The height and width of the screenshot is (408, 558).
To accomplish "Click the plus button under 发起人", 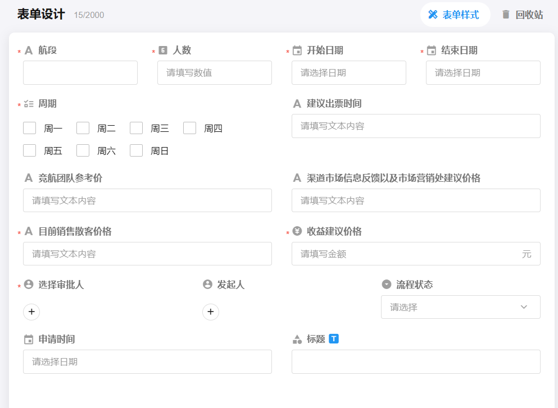I will pos(211,311).
